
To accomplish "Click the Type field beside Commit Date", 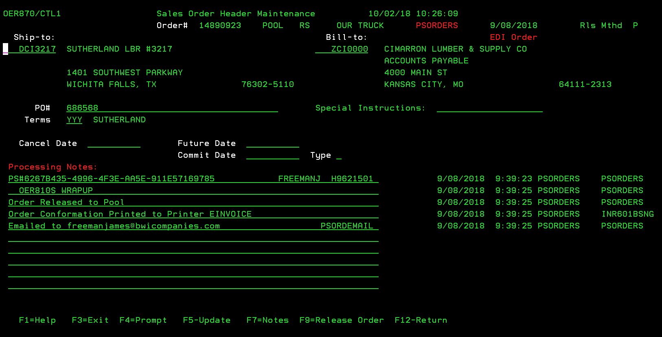I will pos(339,155).
